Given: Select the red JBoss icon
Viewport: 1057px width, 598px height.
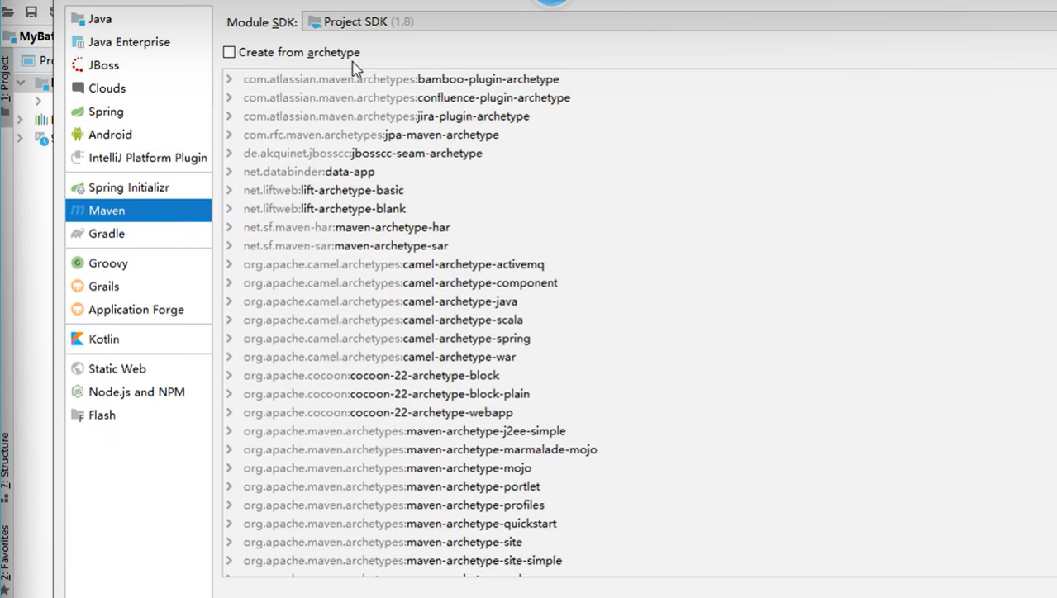Looking at the screenshot, I should pos(78,65).
